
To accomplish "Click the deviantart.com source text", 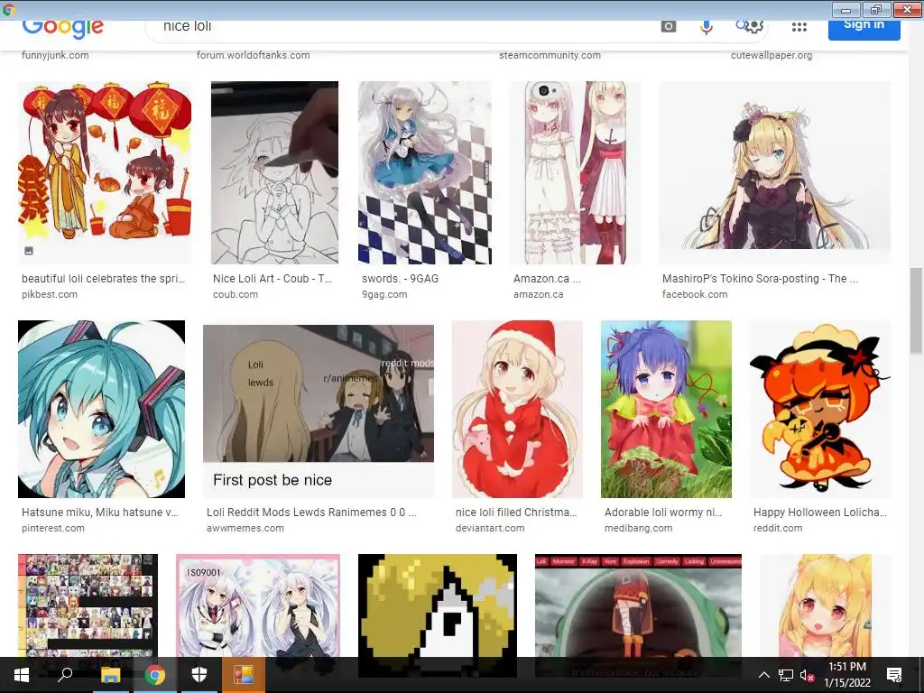I will tap(490, 528).
